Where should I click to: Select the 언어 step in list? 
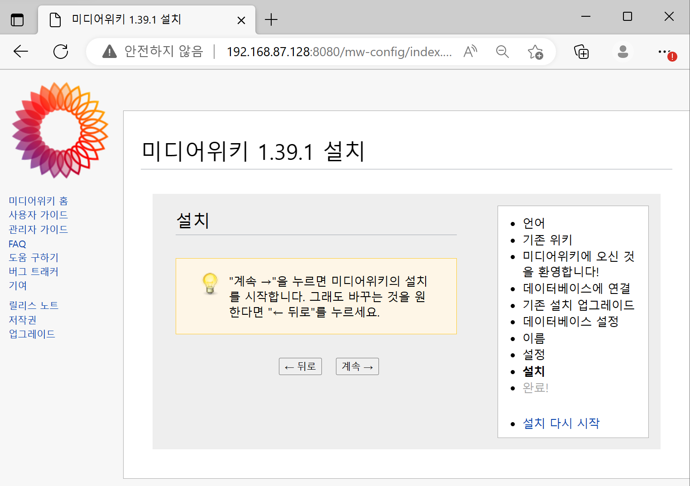[x=534, y=223]
